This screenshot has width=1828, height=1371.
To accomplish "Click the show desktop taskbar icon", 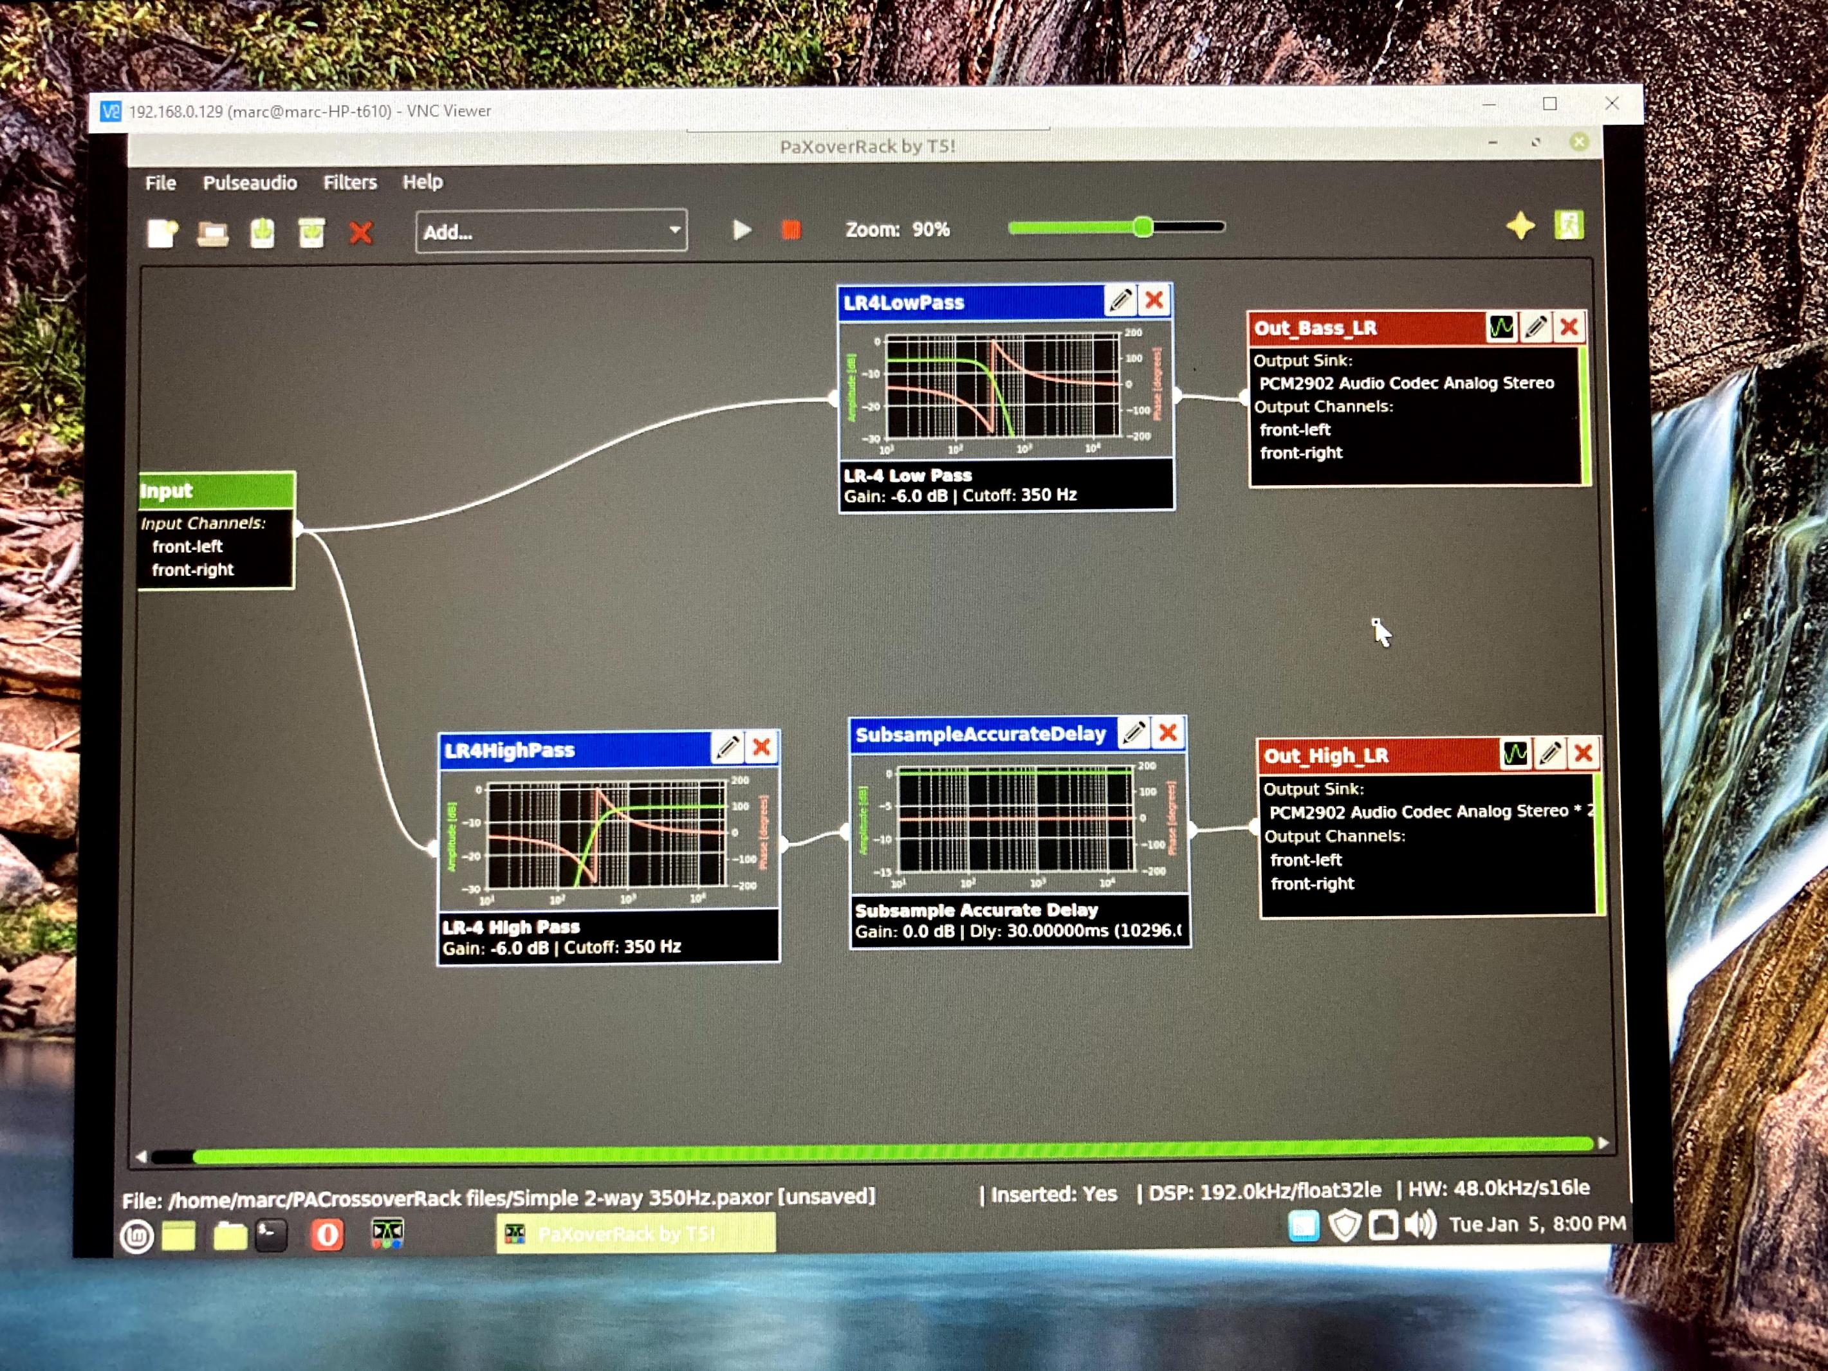I will pos(178,1237).
